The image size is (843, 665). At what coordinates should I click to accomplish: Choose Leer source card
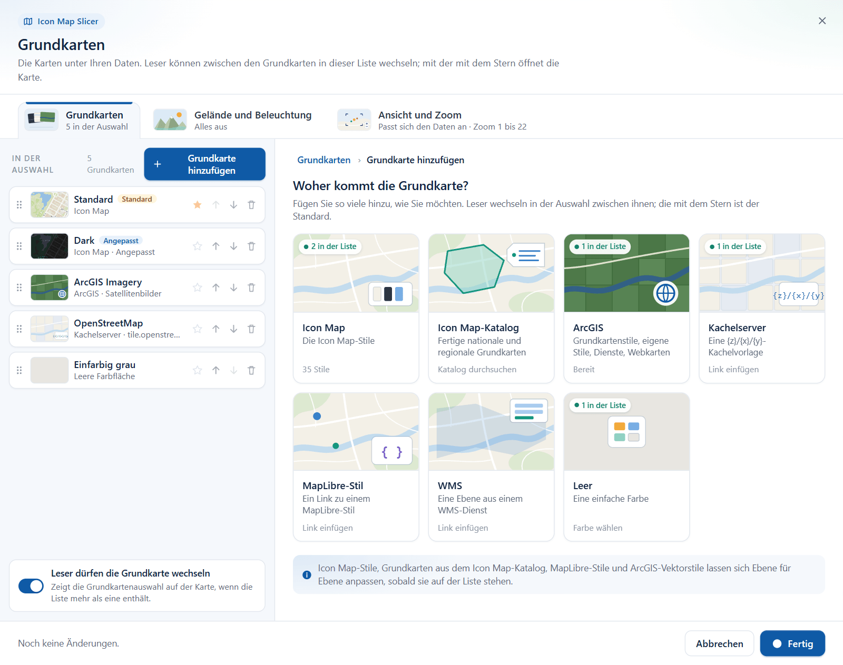tap(626, 467)
